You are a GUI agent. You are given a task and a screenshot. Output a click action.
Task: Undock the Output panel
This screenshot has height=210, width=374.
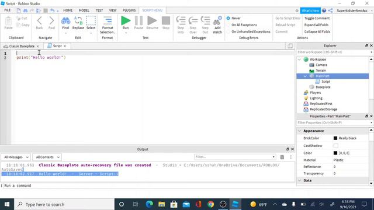click(x=288, y=149)
